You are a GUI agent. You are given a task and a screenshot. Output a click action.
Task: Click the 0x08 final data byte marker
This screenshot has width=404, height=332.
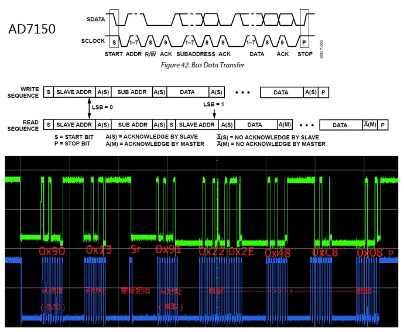[x=370, y=252]
